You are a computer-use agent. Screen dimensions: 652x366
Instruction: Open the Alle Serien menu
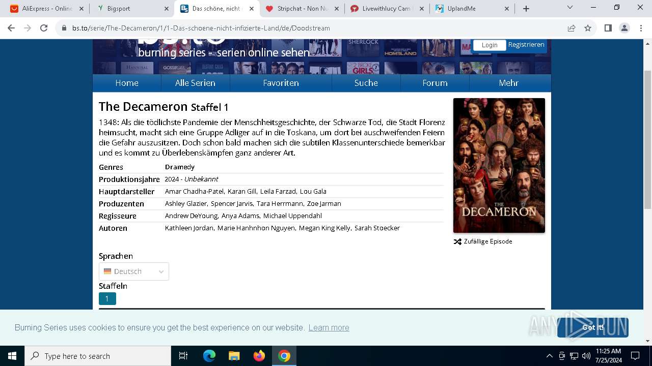click(x=195, y=83)
